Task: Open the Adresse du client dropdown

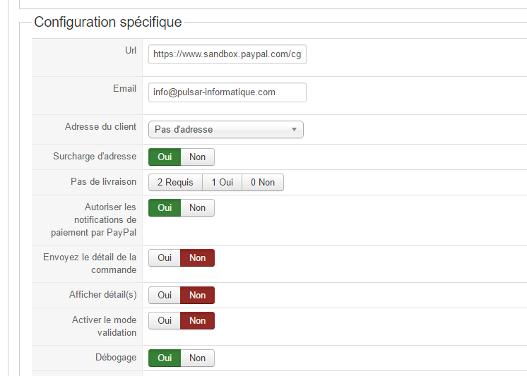Action: (x=219, y=130)
